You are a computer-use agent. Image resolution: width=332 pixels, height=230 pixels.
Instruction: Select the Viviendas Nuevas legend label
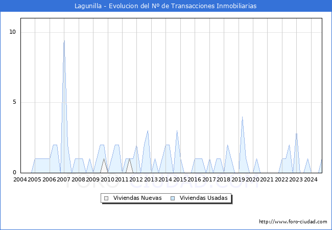click(x=137, y=198)
